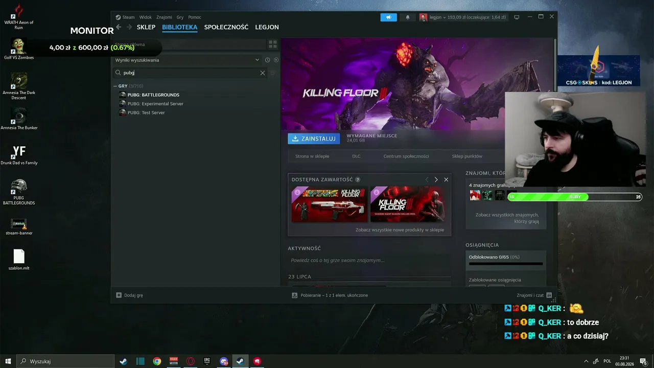Open Amnesia The Bunker desktop shortcut

(18, 119)
